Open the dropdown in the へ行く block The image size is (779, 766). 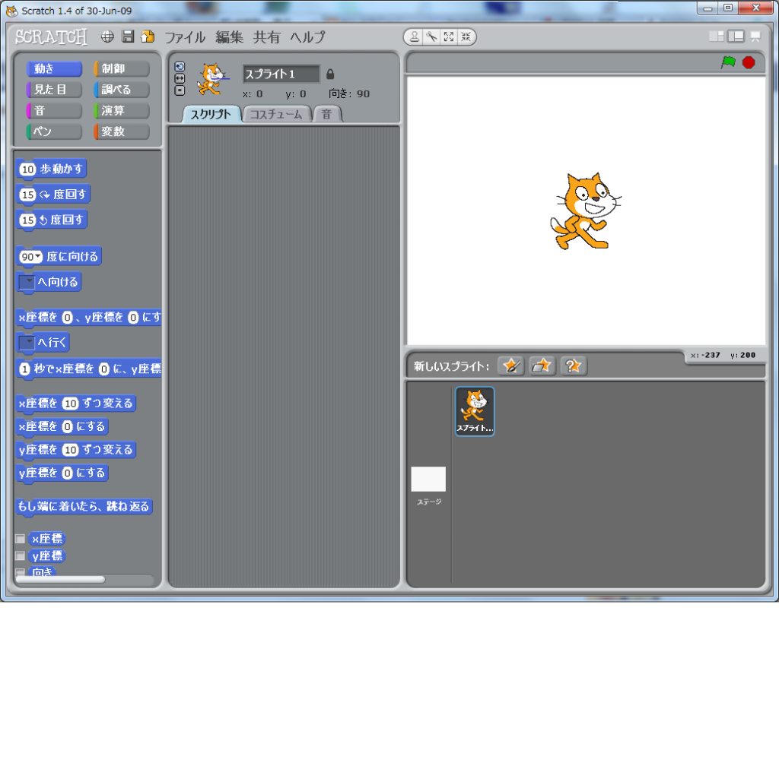click(27, 342)
